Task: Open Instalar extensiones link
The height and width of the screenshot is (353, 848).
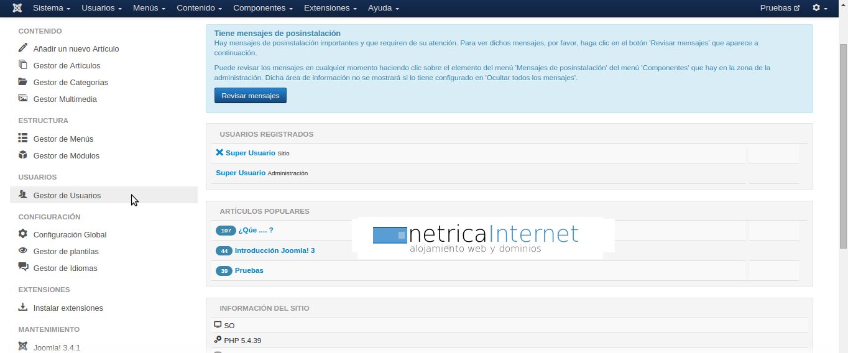Action: coord(68,308)
